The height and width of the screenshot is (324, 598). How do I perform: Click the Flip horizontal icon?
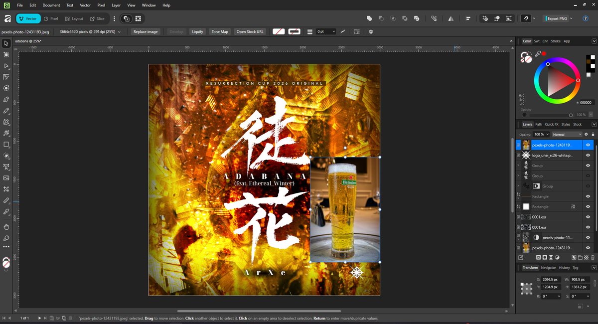[451, 18]
